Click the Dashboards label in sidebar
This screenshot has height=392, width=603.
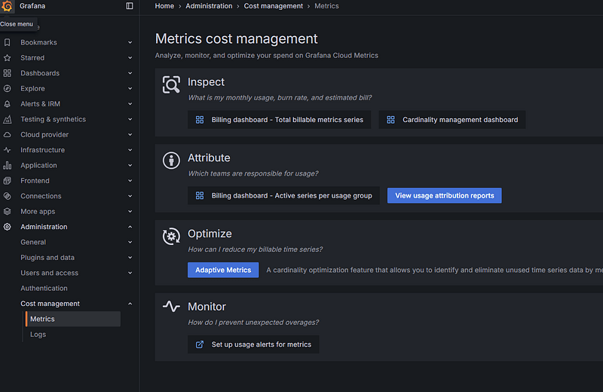(40, 73)
